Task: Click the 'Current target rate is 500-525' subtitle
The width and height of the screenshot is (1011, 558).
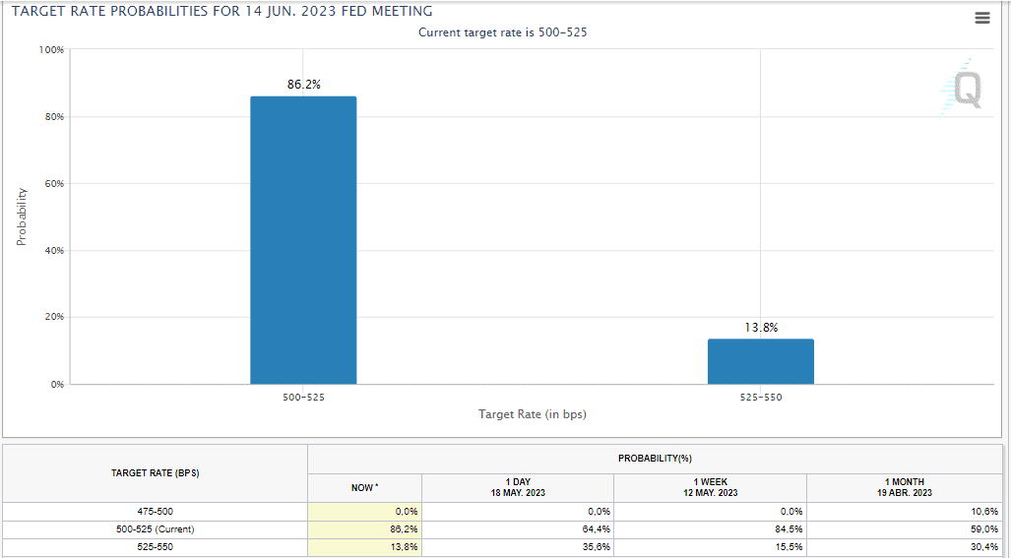Action: 503,32
